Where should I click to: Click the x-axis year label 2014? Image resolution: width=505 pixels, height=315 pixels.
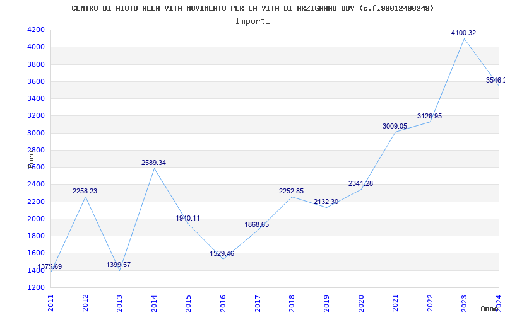154,303
